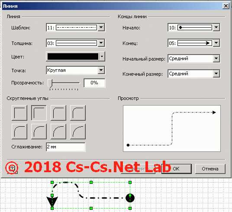Click the Шаблон label text
232x212 pixels.
21,28
